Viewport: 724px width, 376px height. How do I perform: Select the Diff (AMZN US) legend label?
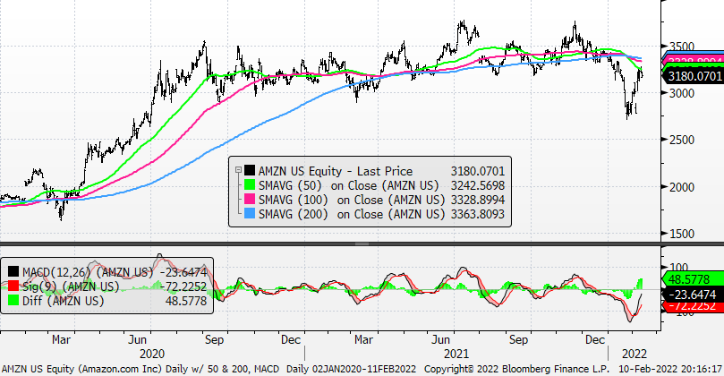click(x=64, y=301)
